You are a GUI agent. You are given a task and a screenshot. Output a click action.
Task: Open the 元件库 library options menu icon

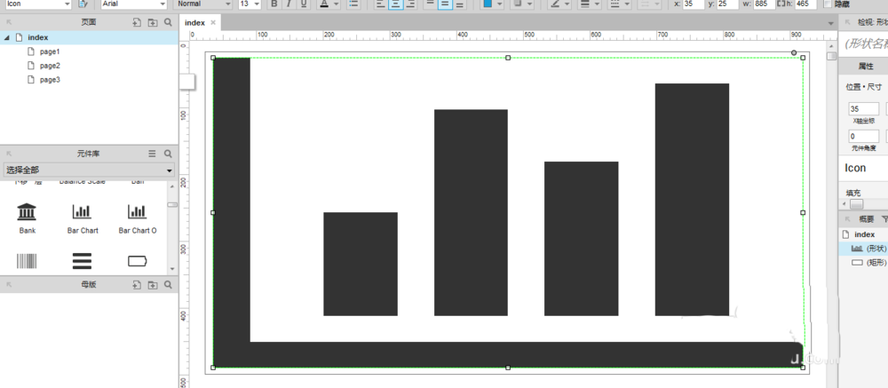(x=152, y=154)
